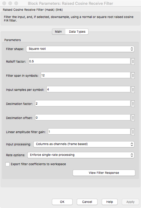Click the Input samples per symbol options icon

coord(133,90)
